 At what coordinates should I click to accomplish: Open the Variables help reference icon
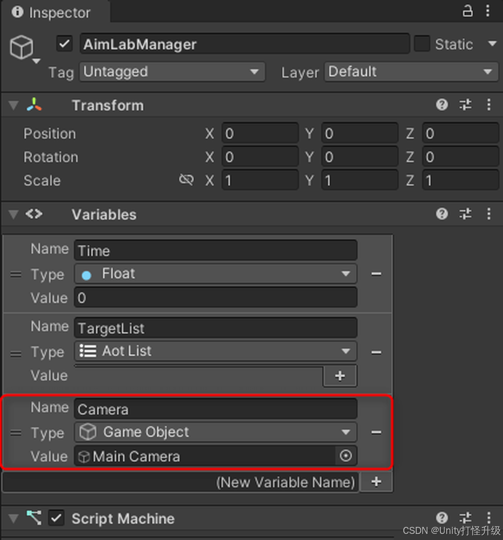tap(442, 214)
